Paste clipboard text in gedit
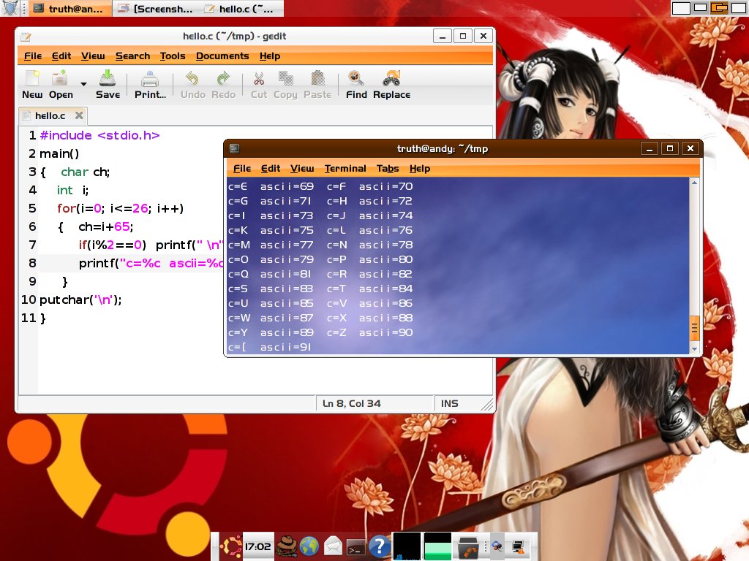The width and height of the screenshot is (749, 561). tap(317, 85)
